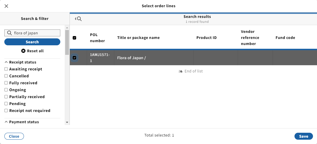The image size is (317, 144).
Task: Uncheck the Flora of Japan row checkbox
Action: (74, 58)
